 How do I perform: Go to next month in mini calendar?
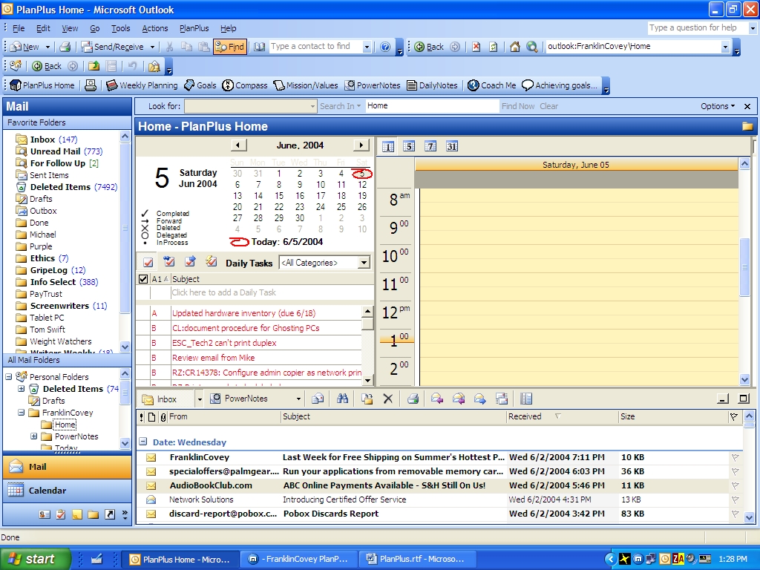coord(361,145)
